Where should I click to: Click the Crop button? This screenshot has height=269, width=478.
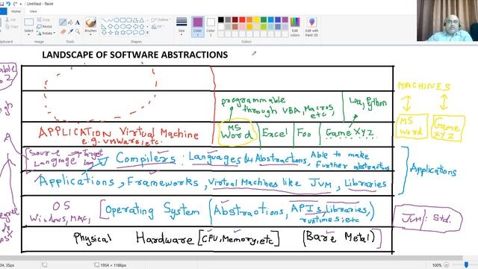point(44,19)
